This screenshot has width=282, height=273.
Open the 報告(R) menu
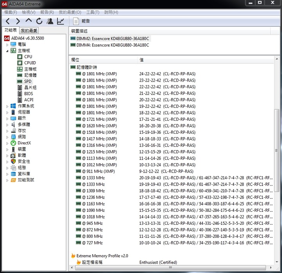click(x=47, y=12)
